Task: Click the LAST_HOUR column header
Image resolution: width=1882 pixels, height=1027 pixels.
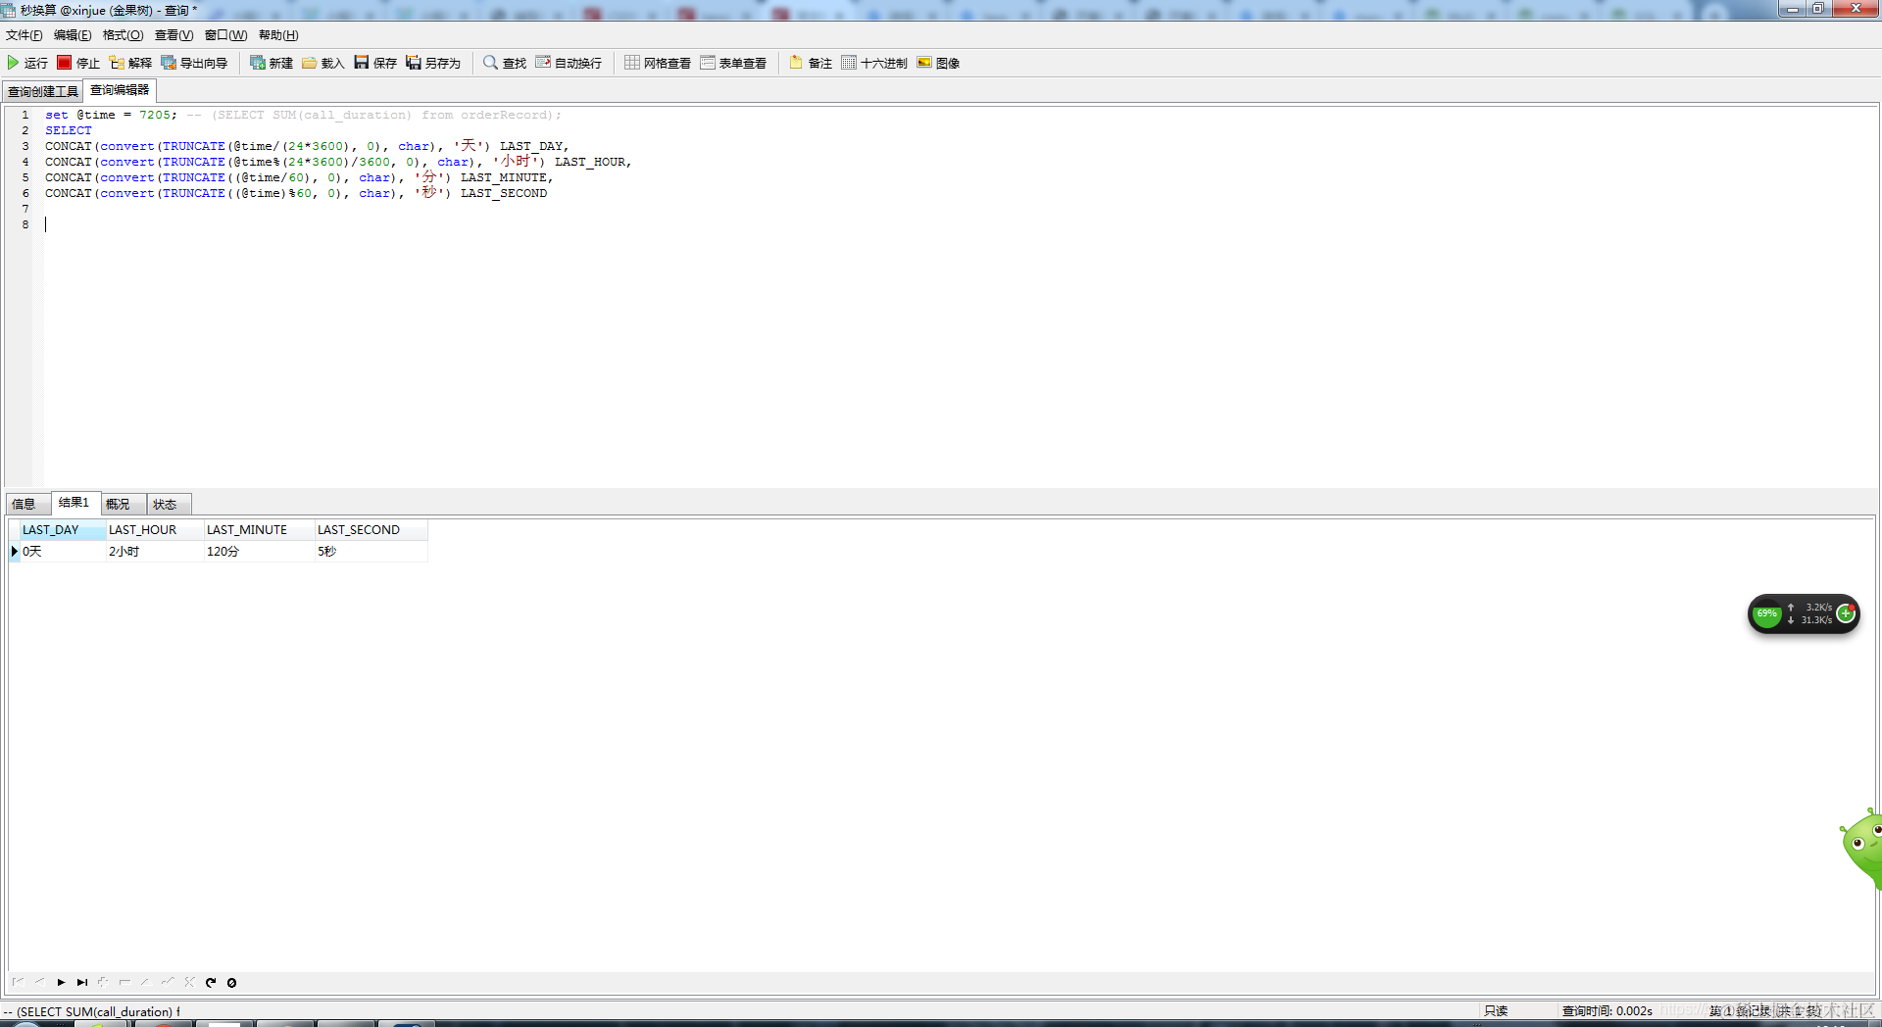Action: (x=154, y=530)
